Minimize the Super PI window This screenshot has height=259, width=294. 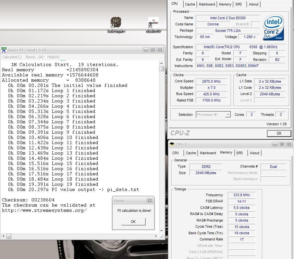click(146, 50)
